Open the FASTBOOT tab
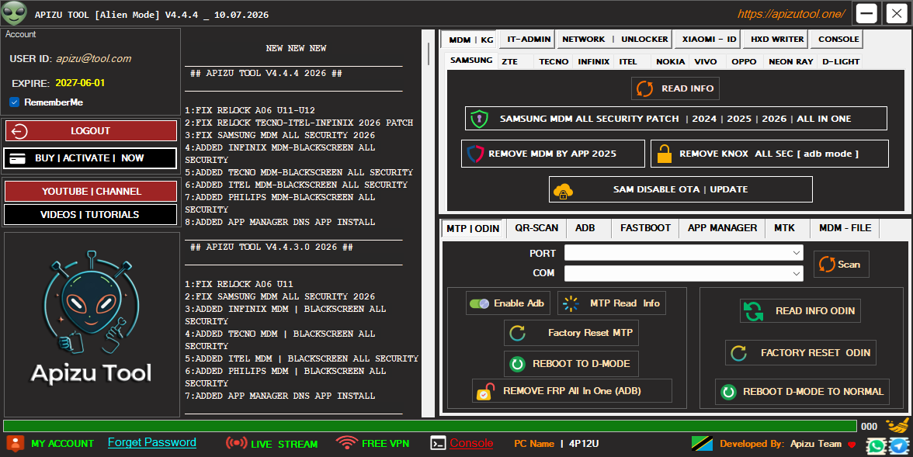The height and width of the screenshot is (457, 913). 645,228
